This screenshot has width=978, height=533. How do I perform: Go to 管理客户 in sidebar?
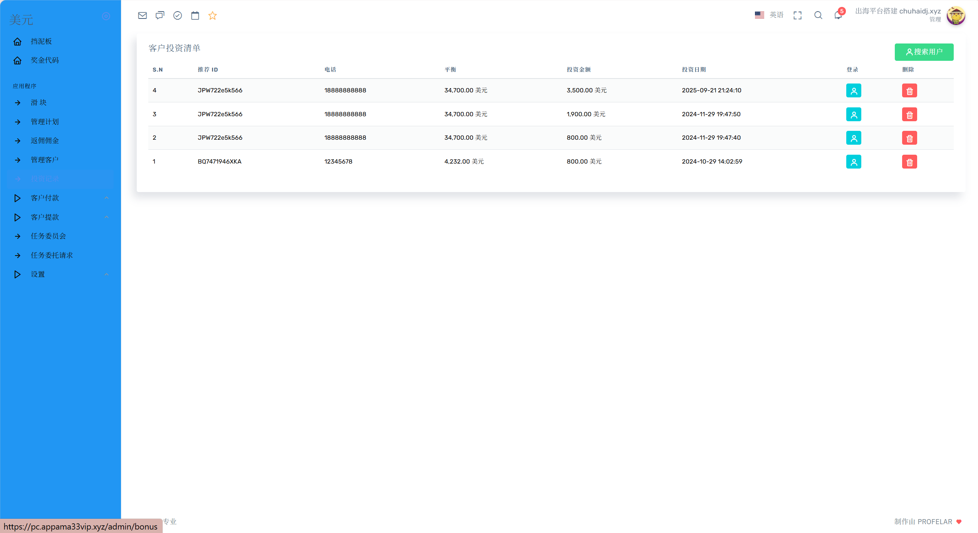point(45,160)
